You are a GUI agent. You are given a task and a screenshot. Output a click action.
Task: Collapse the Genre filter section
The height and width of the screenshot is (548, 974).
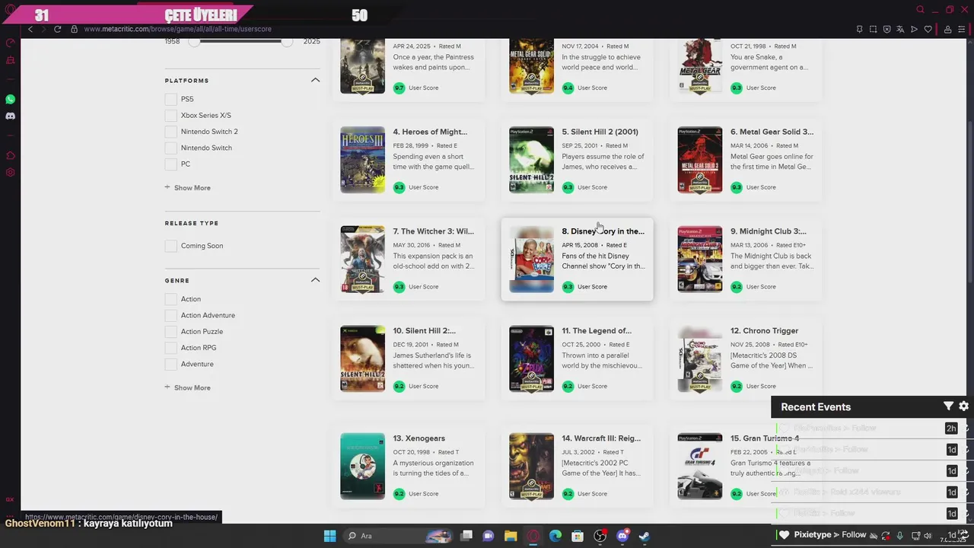tap(315, 280)
